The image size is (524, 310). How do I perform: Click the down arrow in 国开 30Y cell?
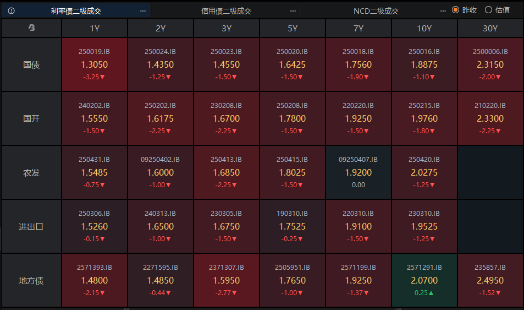click(498, 131)
